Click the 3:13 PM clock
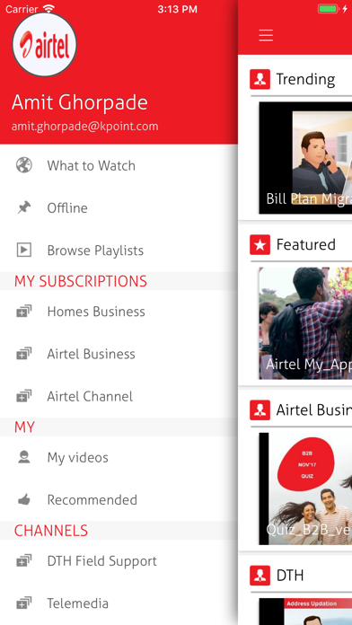Screen dimensions: 352x625 (177, 9)
